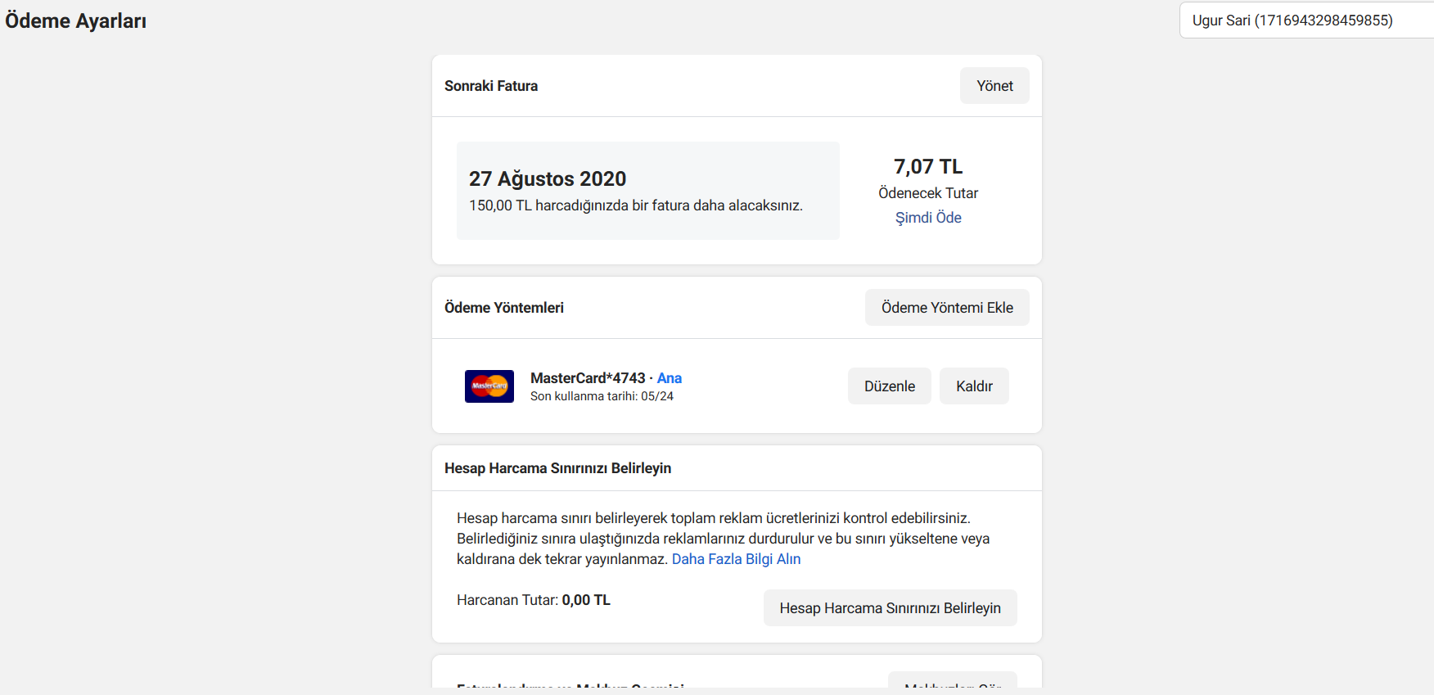1434x695 pixels.
Task: Edit the MasterCard using the Düzenle button
Action: pos(890,386)
